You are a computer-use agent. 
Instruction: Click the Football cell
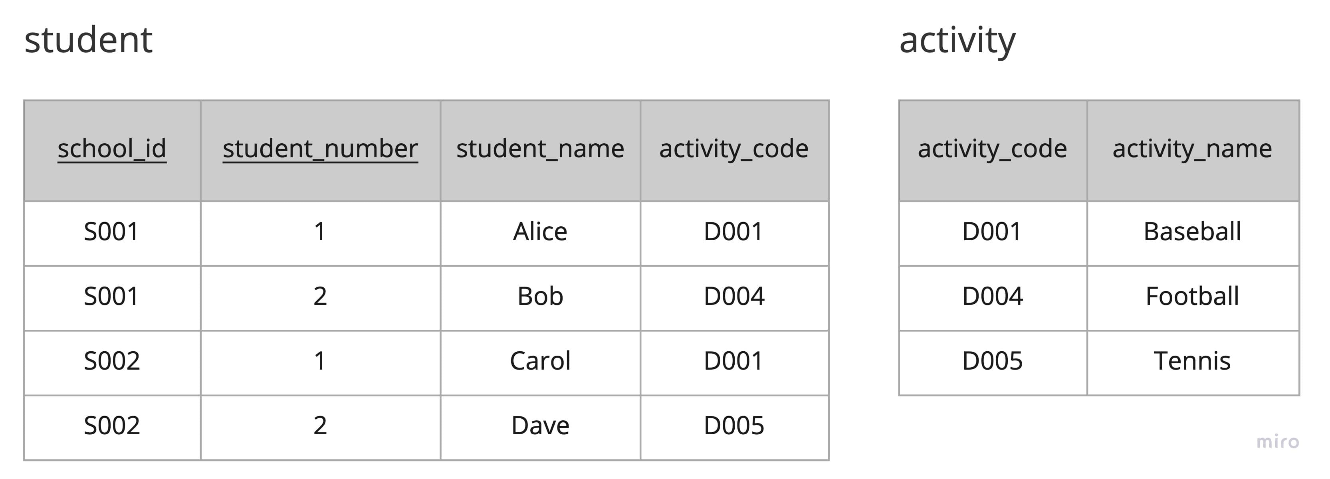(1192, 296)
